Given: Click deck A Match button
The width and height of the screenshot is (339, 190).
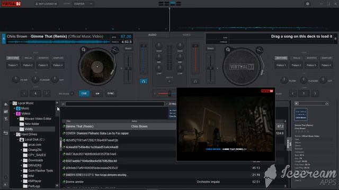Looking at the screenshot, I should (x=128, y=49).
